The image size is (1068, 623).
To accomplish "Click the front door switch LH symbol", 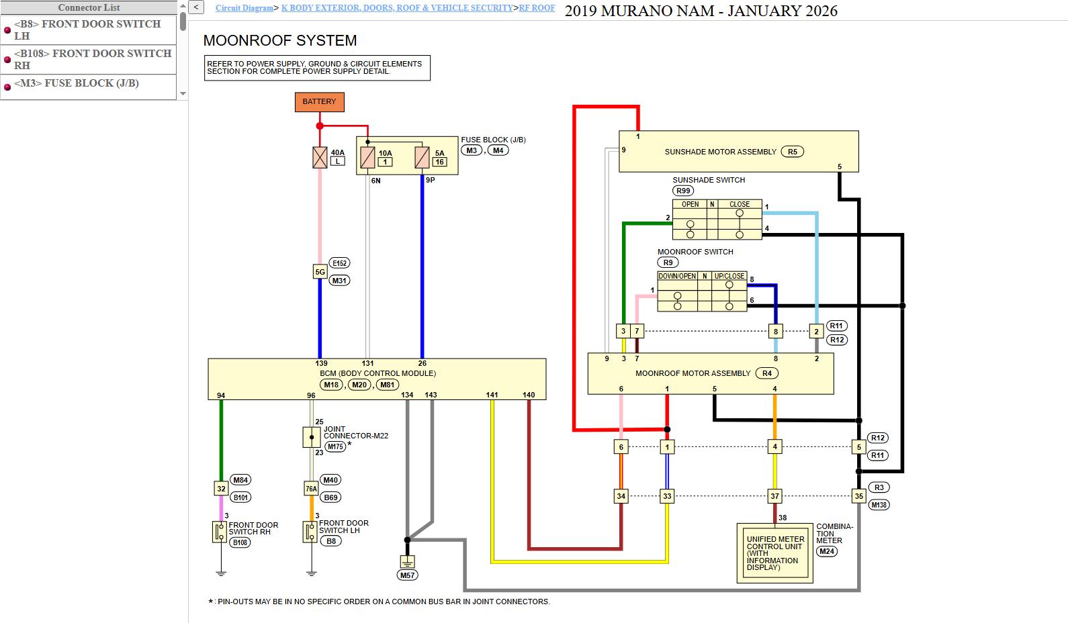I will (310, 532).
